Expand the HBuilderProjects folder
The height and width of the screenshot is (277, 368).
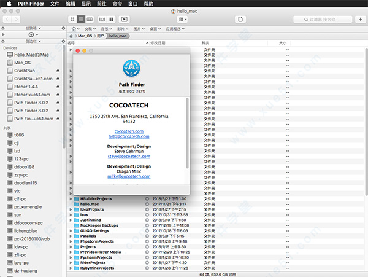(71, 199)
